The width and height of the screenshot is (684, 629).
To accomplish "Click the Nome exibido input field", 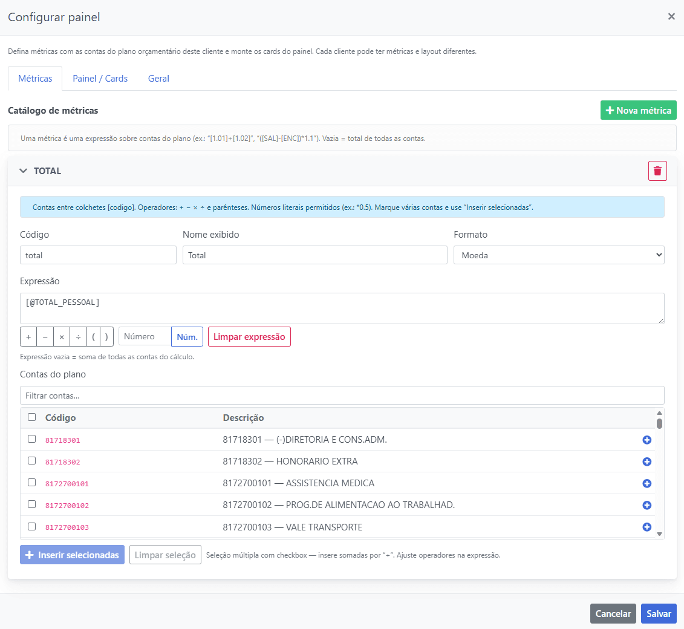I will click(315, 255).
